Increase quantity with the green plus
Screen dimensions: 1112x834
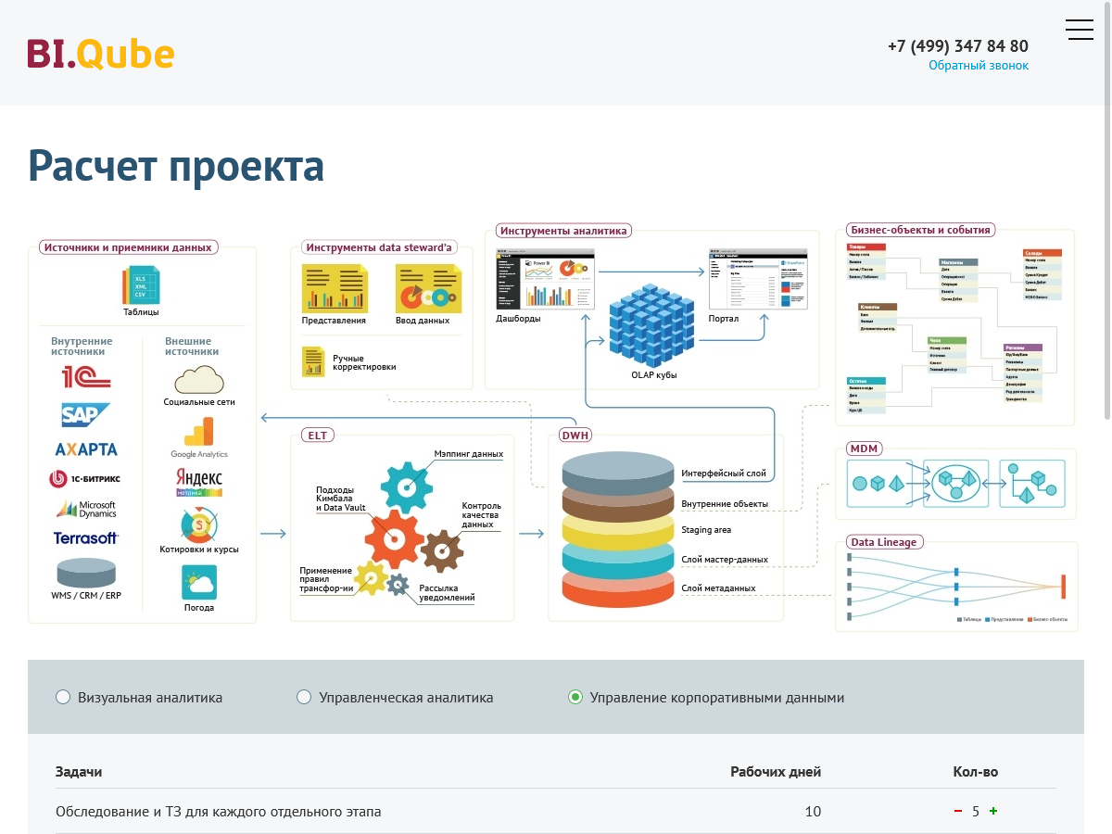[993, 812]
